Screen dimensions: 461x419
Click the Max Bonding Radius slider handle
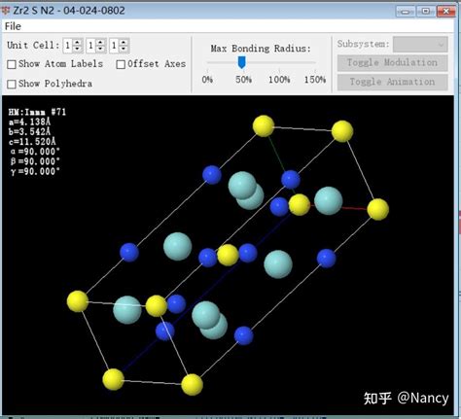point(241,62)
